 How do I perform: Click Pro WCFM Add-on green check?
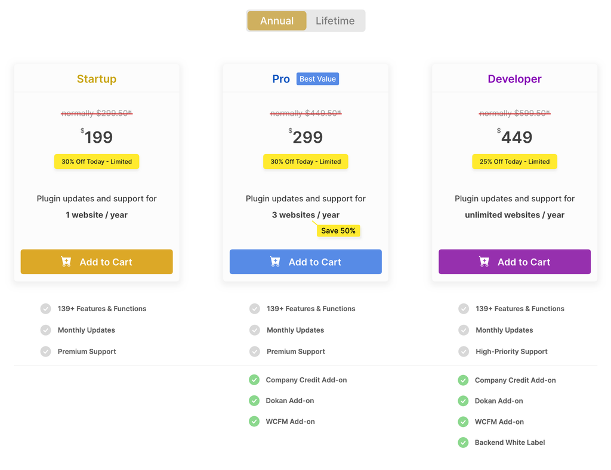[x=254, y=421]
